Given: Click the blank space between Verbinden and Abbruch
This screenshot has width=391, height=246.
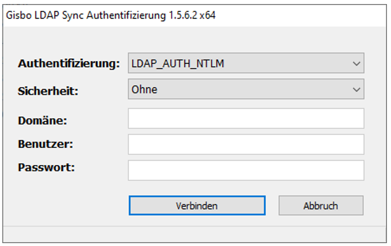Looking at the screenshot, I should pyautogui.click(x=272, y=206).
